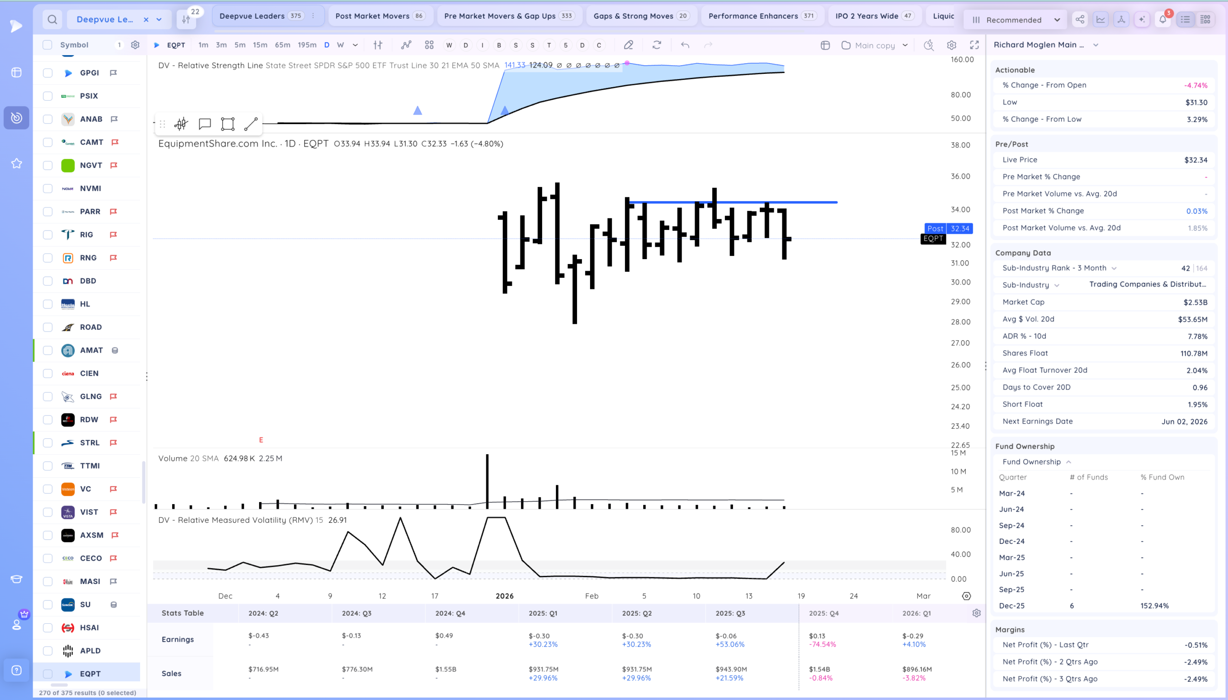This screenshot has width=1228, height=700.
Task: Click the share icon in top bar
Action: pos(1080,20)
